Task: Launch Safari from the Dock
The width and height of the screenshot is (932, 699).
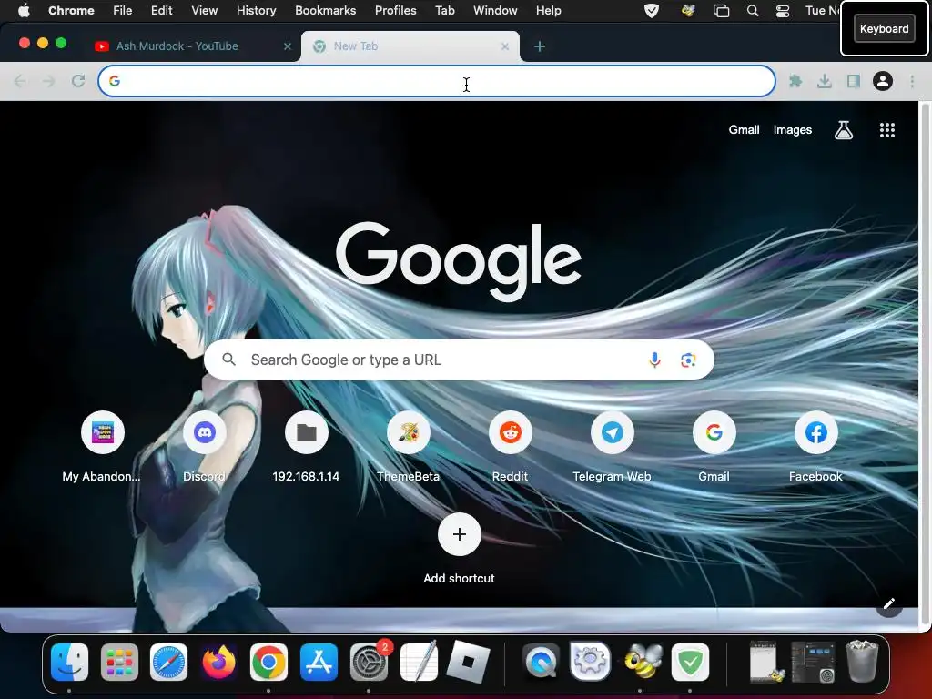Action: click(168, 663)
